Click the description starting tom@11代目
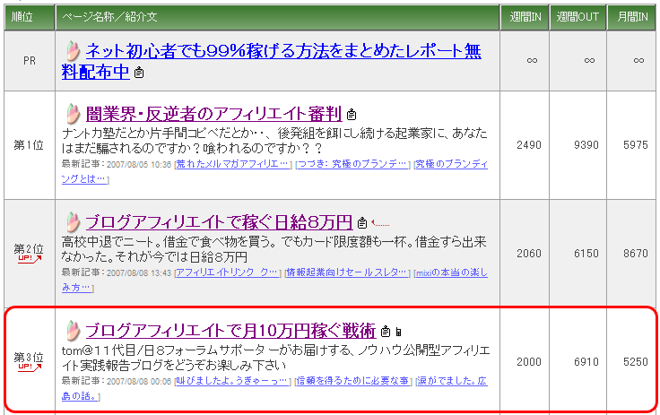This screenshot has width=660, height=415. point(275,358)
